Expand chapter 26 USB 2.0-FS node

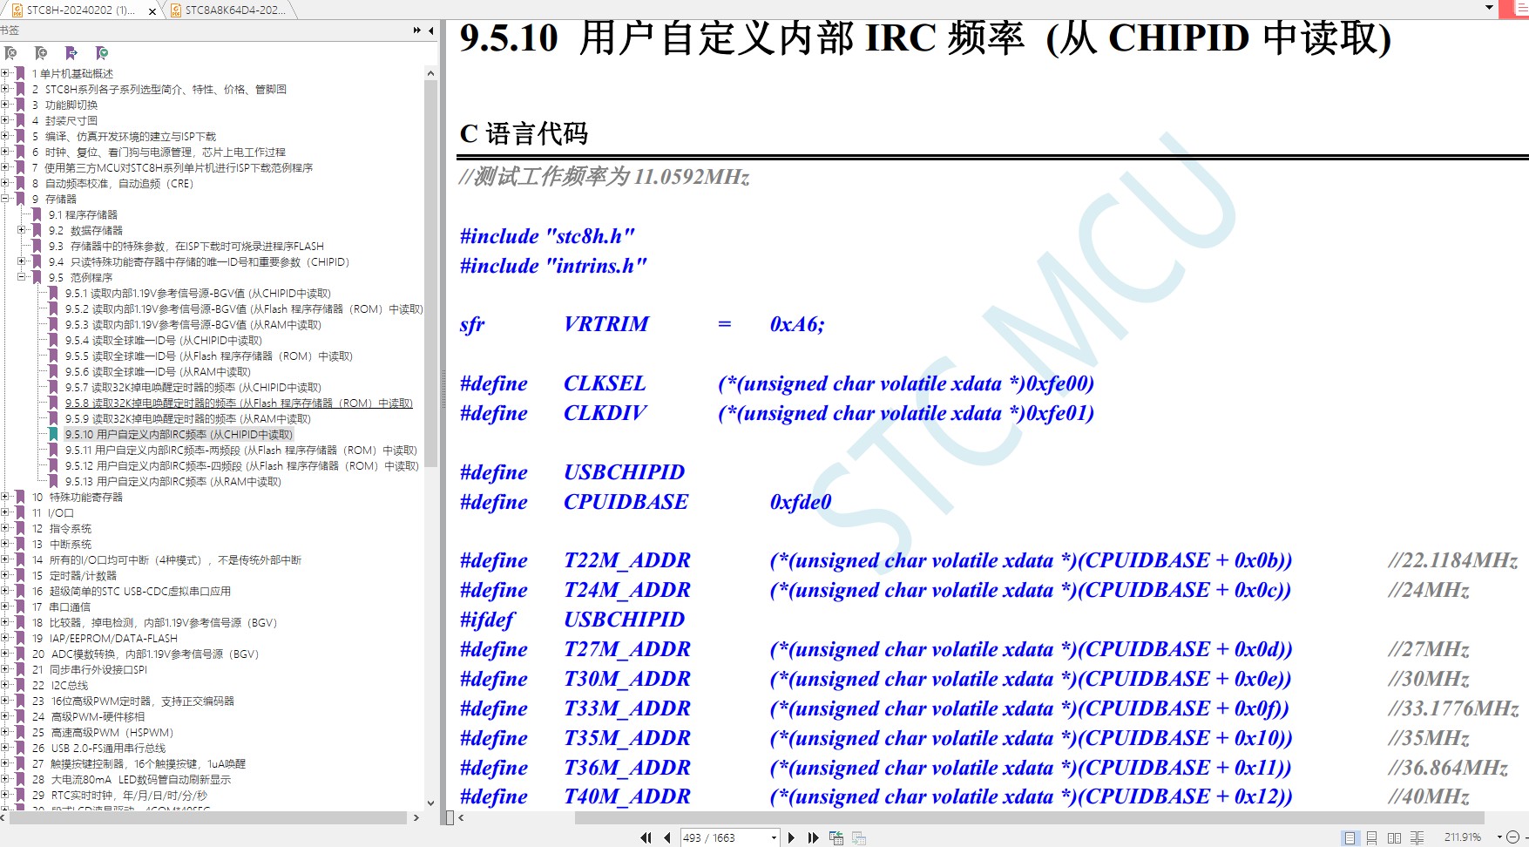coord(5,749)
